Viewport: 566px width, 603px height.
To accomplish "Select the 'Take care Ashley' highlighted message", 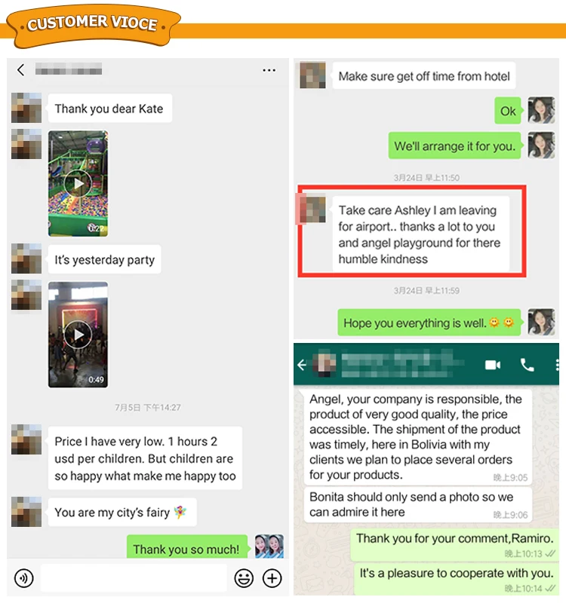I will tap(421, 234).
